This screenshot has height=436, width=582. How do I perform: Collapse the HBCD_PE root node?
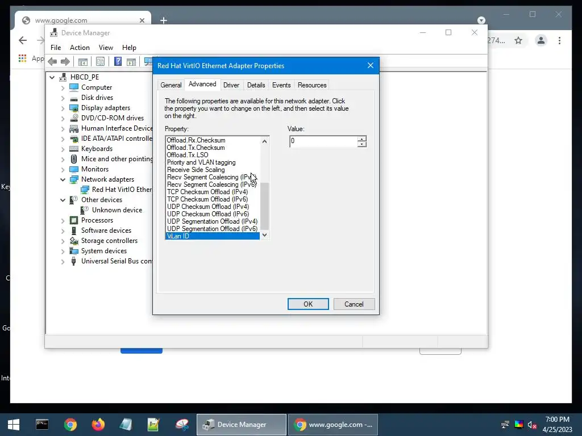pos(52,77)
